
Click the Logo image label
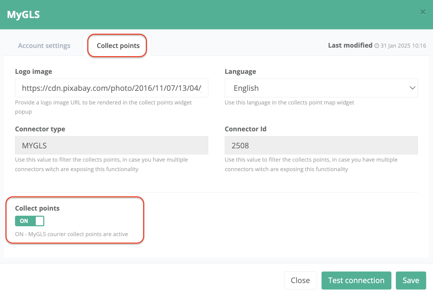point(33,71)
